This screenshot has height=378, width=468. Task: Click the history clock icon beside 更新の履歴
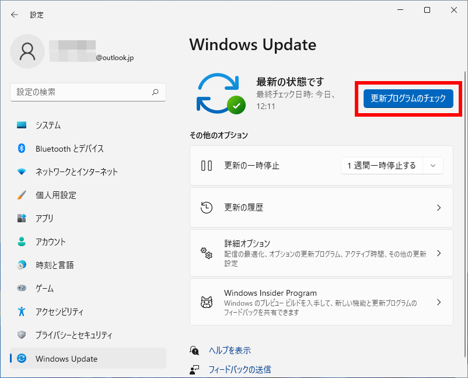tap(207, 208)
